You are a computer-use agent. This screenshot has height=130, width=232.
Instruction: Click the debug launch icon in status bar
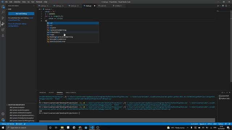(25, 124)
